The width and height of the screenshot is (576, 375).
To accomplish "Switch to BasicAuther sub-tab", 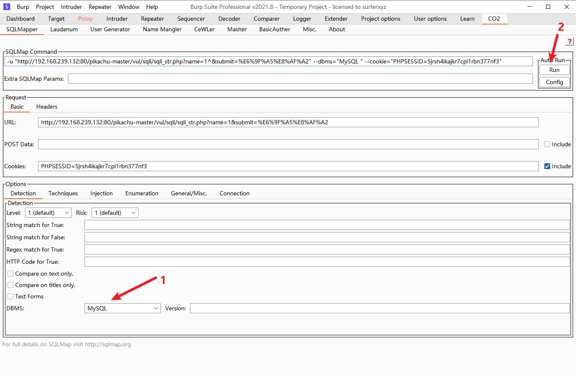I will [274, 29].
